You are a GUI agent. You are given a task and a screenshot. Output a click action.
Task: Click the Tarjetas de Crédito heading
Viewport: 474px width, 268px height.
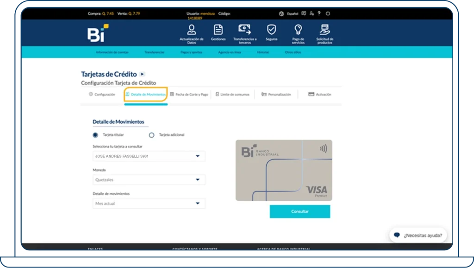click(109, 74)
